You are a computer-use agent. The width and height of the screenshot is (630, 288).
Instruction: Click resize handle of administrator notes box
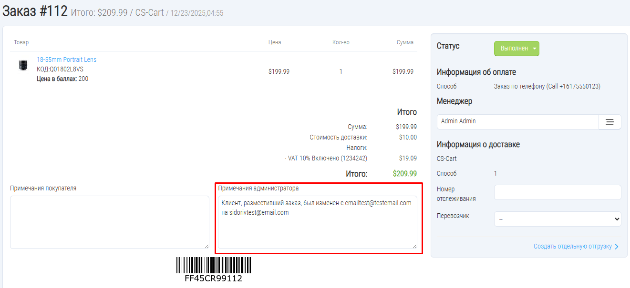pos(414,246)
